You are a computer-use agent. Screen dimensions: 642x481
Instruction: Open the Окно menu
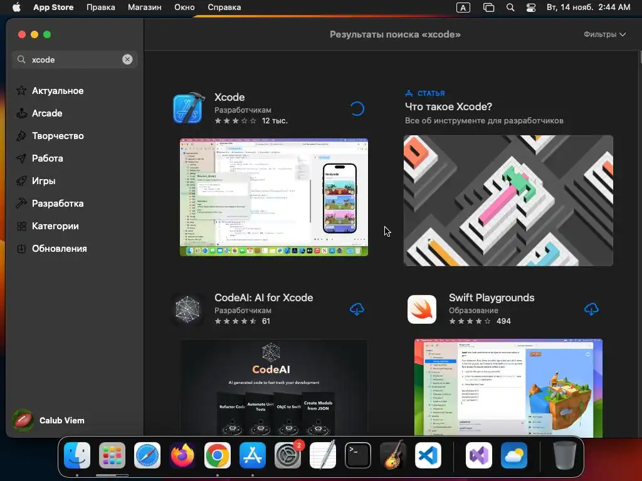(x=184, y=8)
